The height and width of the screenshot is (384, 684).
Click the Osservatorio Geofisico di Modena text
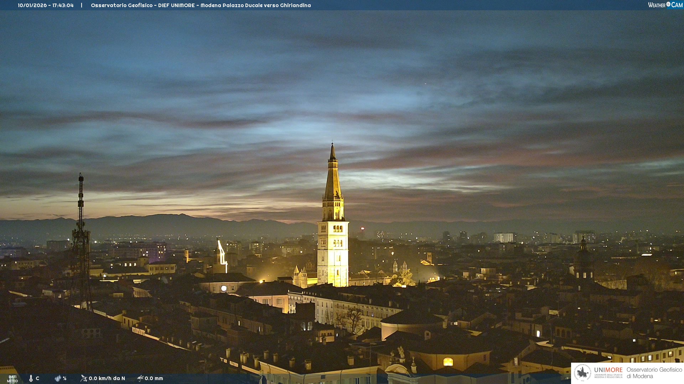coord(654,373)
